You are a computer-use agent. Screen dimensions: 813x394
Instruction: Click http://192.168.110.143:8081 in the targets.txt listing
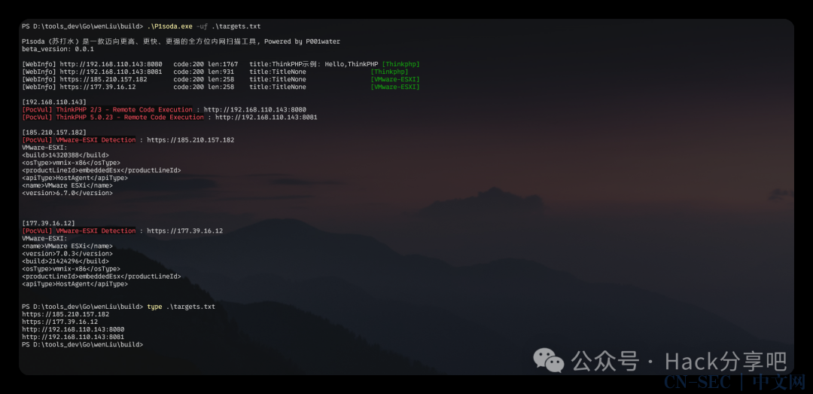73,337
